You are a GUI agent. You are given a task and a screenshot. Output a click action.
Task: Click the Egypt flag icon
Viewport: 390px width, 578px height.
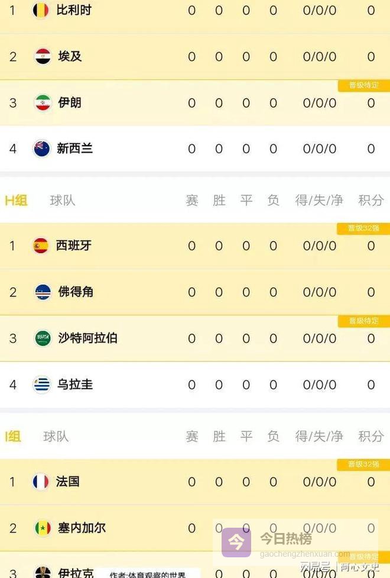[43, 56]
